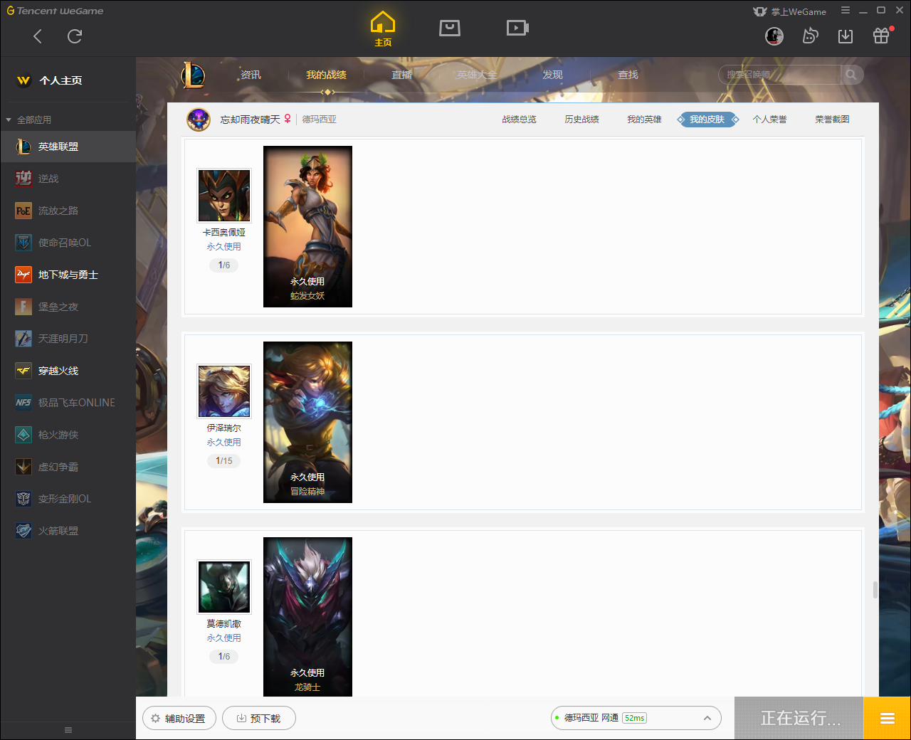
Task: Select 极品飞车ONLINE in sidebar
Action: coord(68,403)
